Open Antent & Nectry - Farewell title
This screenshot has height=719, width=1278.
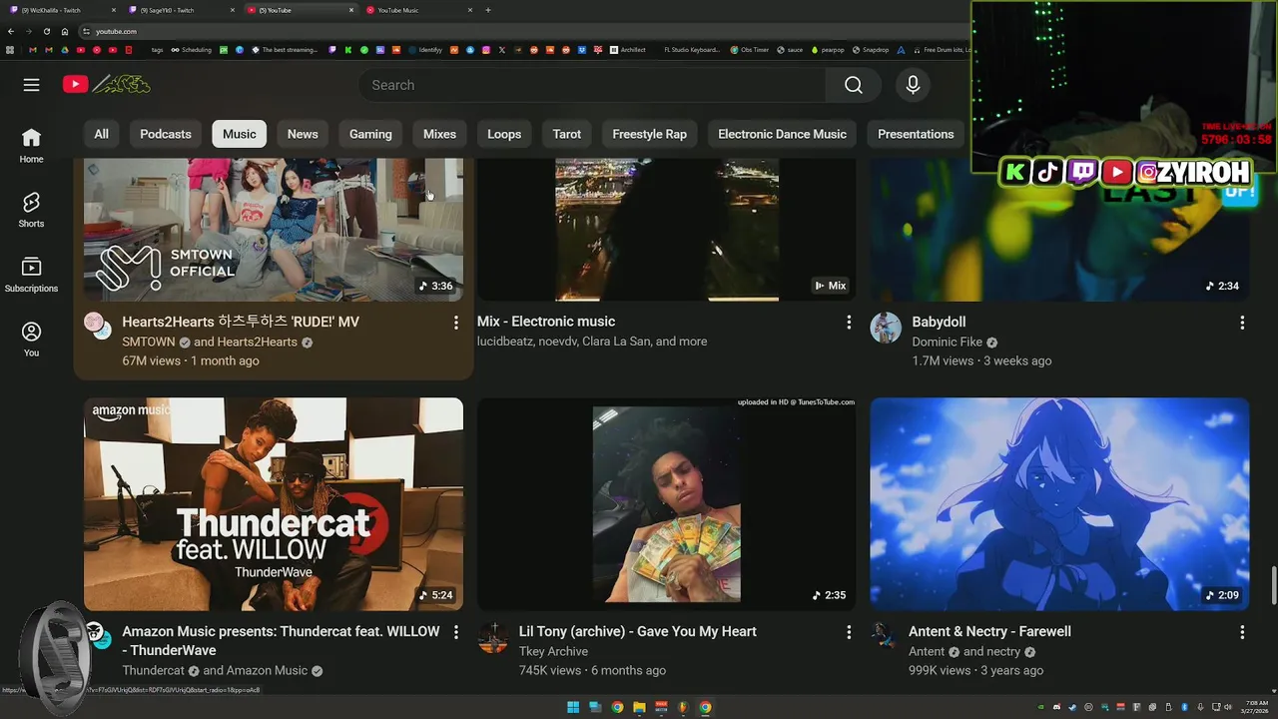pos(989,631)
